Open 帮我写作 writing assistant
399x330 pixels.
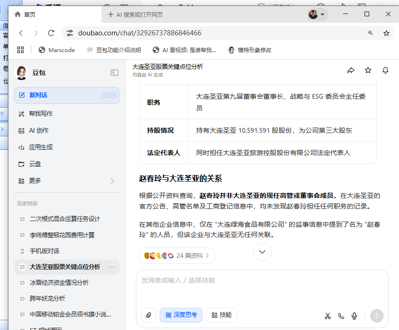tap(67, 114)
